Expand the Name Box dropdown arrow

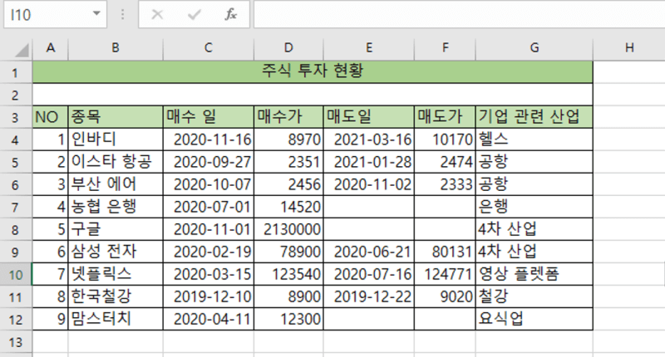96,14
